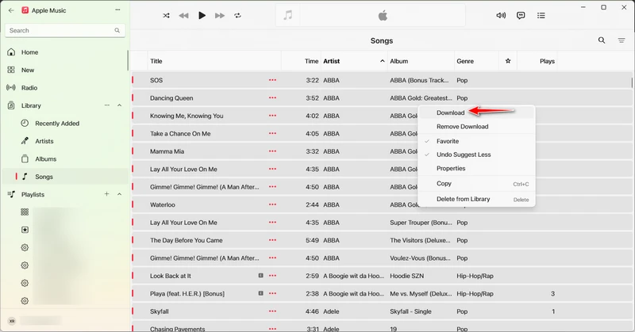The width and height of the screenshot is (635, 332).
Task: Click the now playing music note artwork
Action: (288, 15)
